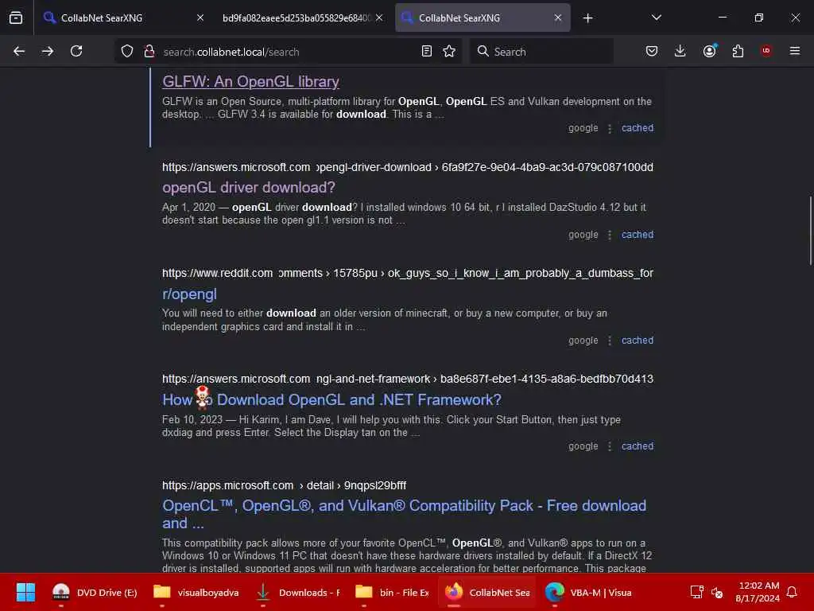Open the visualboyadva folder taskbar item
Viewport: 814px width, 611px height.
coord(196,592)
